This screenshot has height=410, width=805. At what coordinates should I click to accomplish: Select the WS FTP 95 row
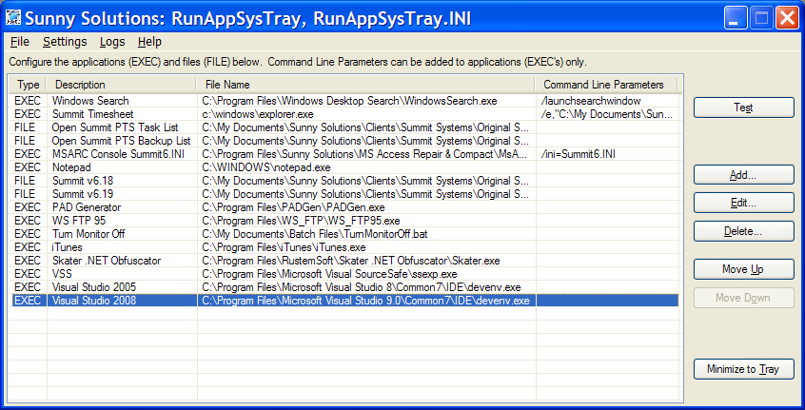(x=345, y=221)
